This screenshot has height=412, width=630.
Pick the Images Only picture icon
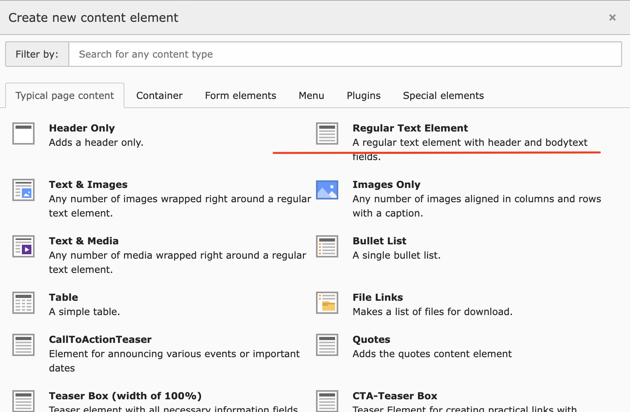(x=327, y=190)
